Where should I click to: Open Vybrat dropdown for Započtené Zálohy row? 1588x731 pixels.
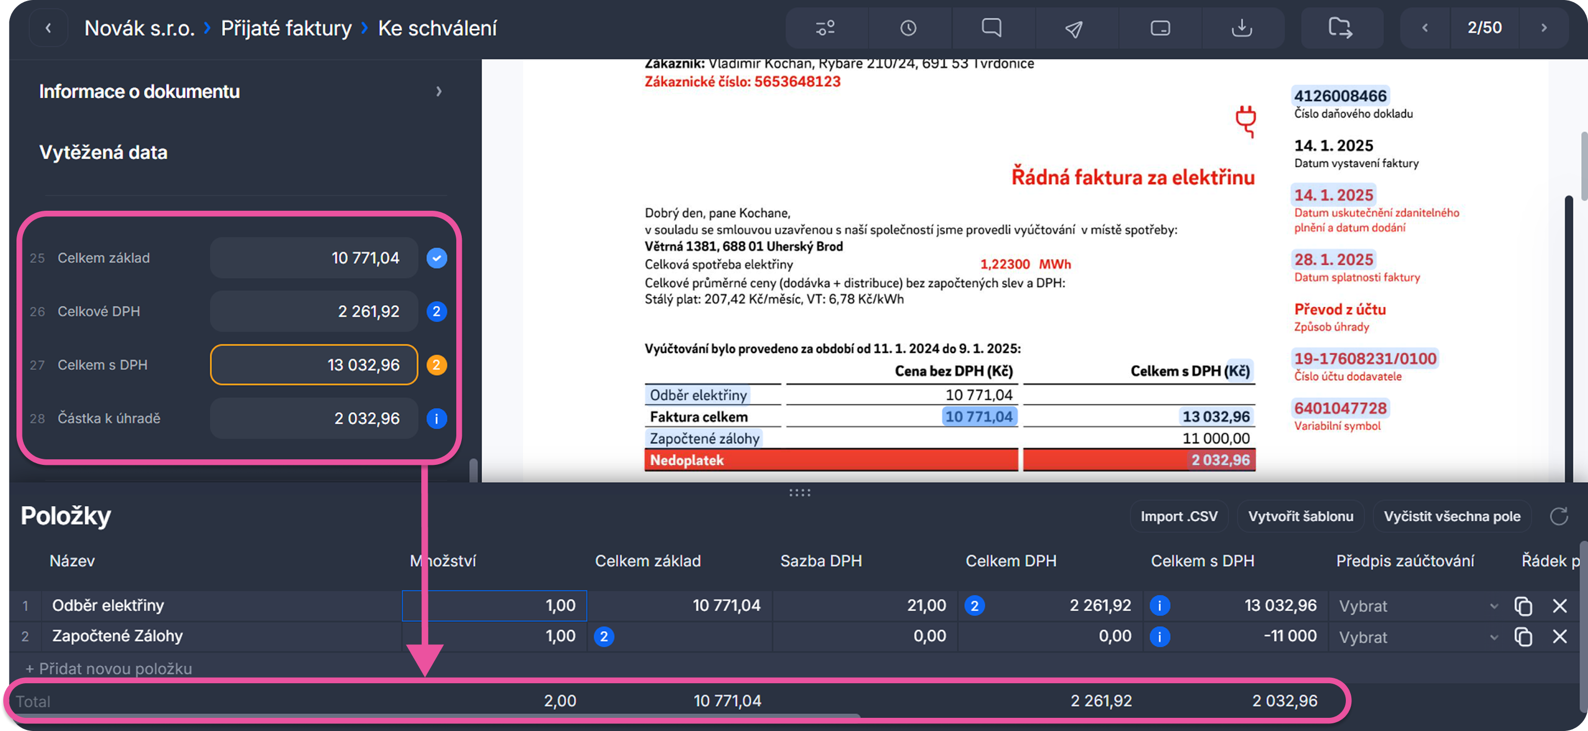pyautogui.click(x=1418, y=637)
